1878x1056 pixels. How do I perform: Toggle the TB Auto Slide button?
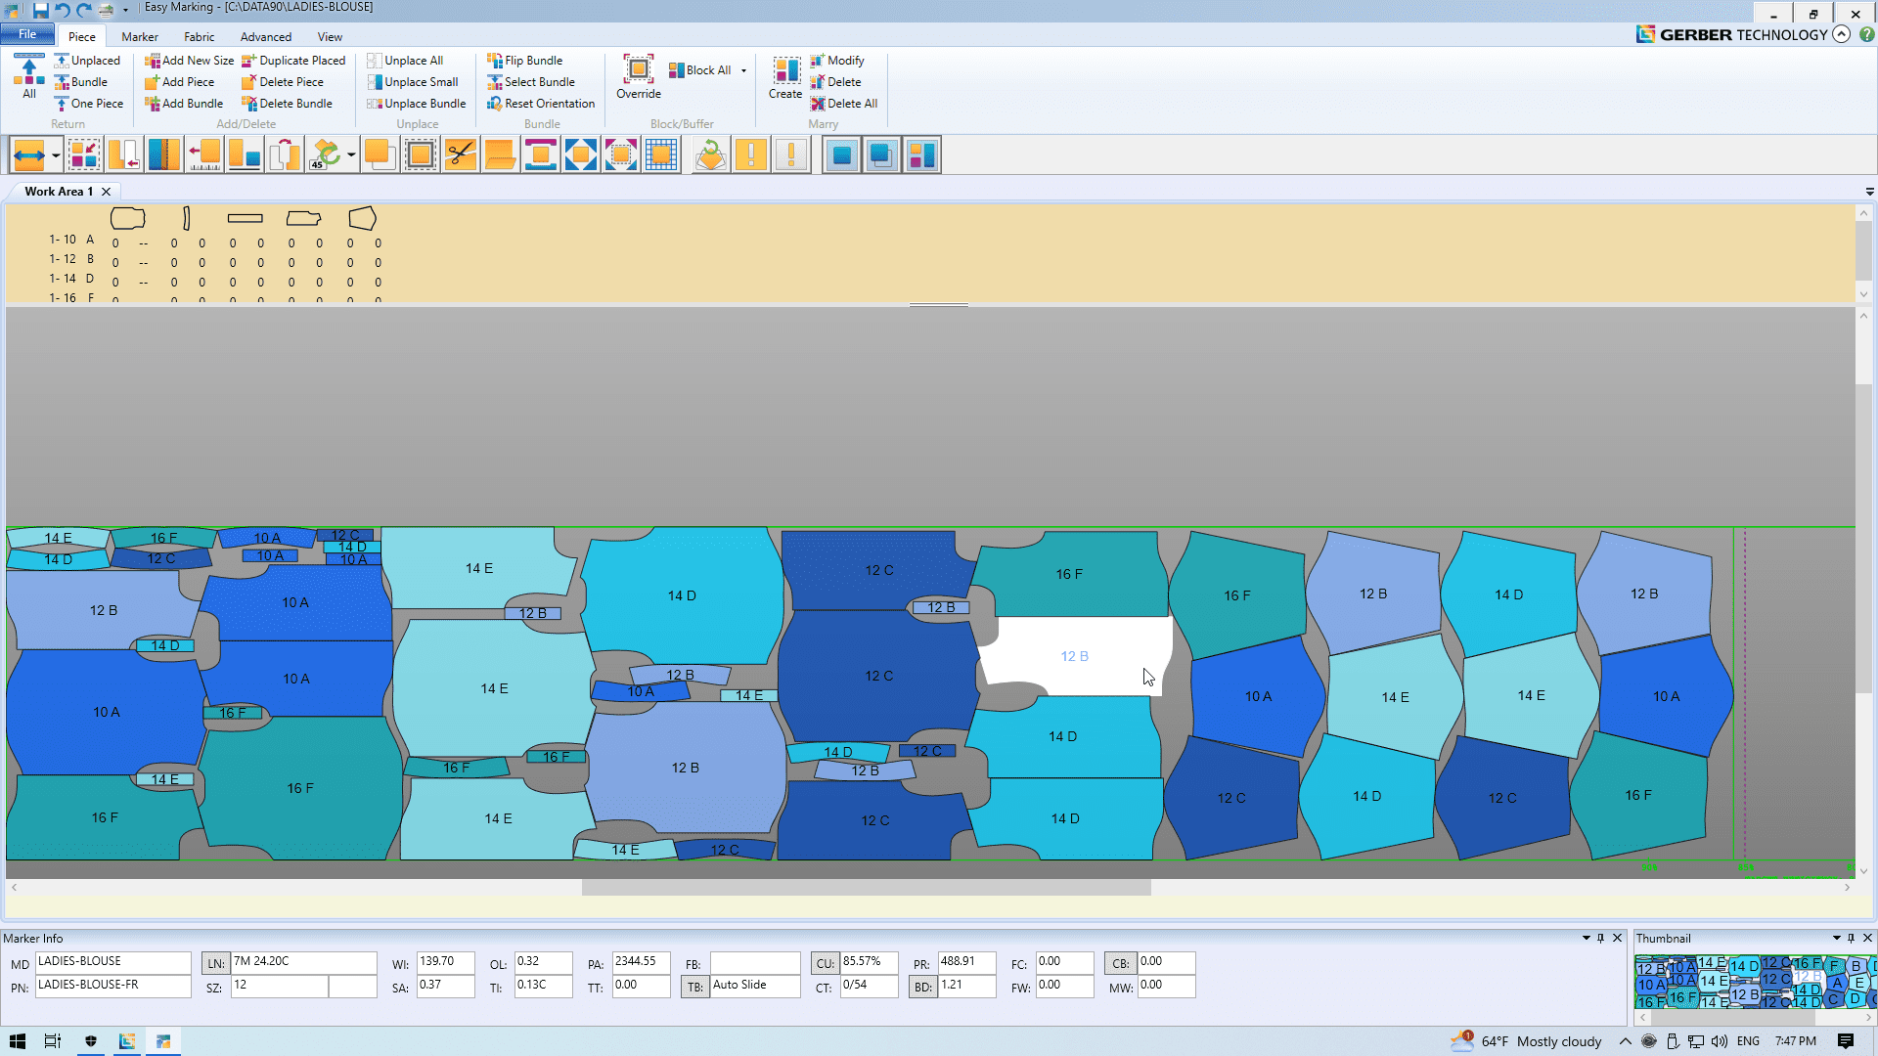[x=694, y=988]
